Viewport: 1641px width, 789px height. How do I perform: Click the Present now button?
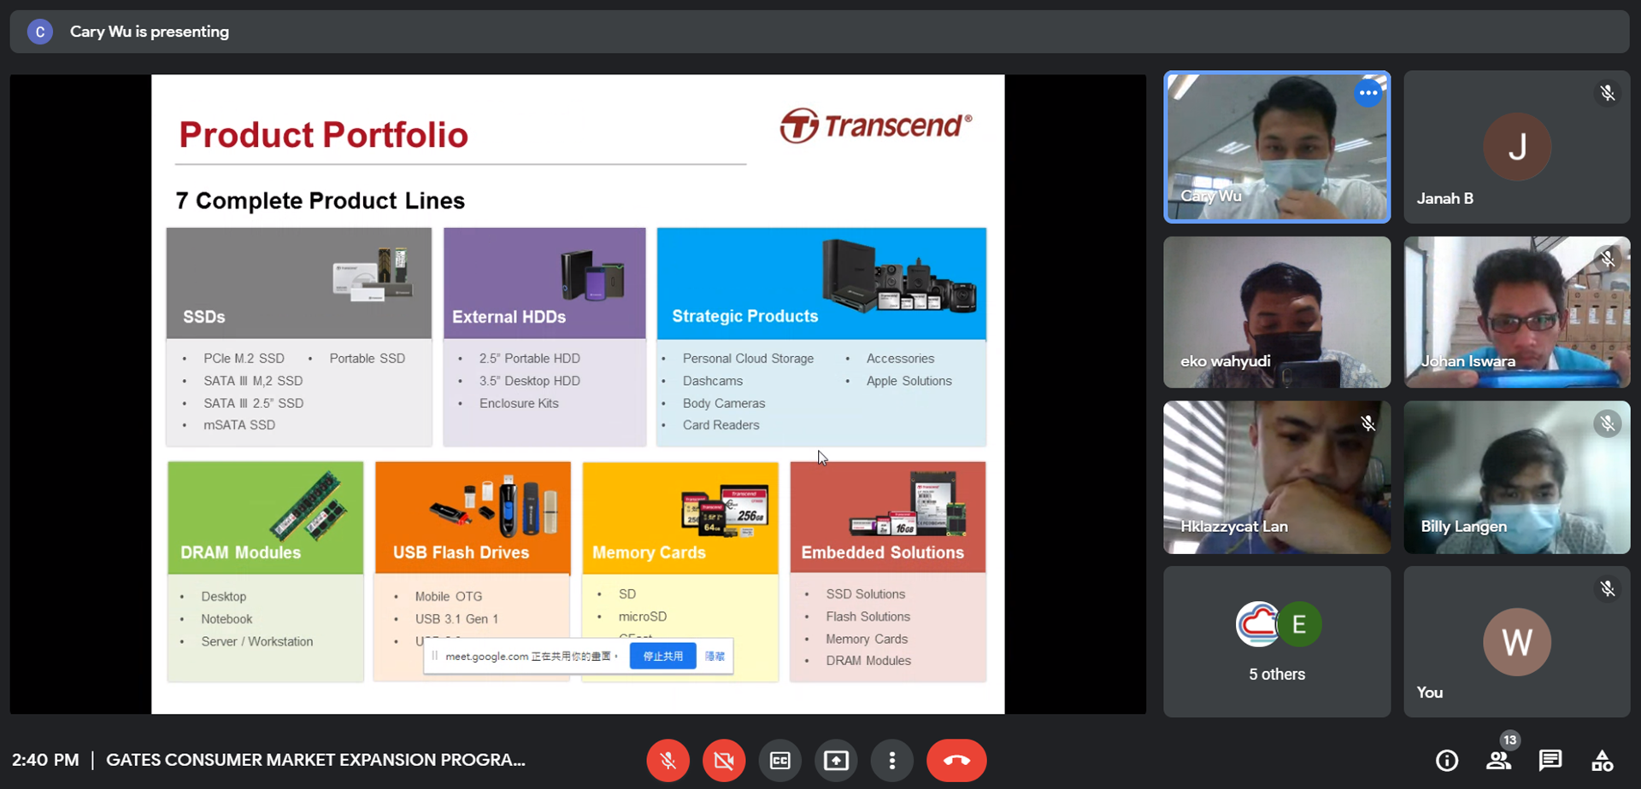tap(836, 760)
